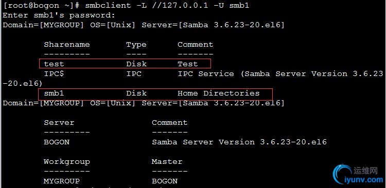The height and width of the screenshot is (188, 386).
Task: Click the Server column header
Action: coord(59,122)
